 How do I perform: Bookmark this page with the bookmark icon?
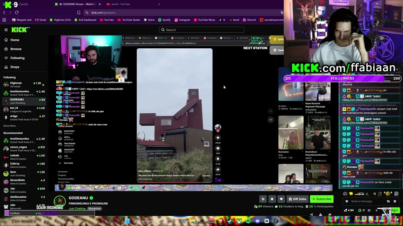[79, 13]
